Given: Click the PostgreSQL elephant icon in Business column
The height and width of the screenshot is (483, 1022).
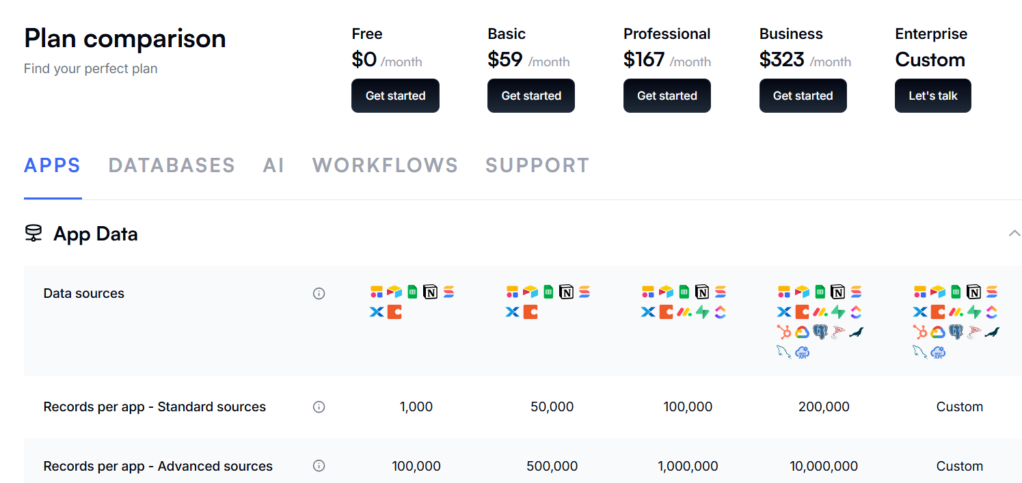Looking at the screenshot, I should [820, 332].
